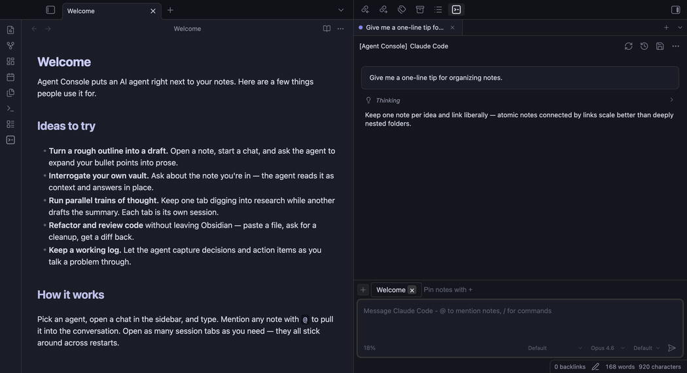Click the How it works heading
This screenshot has width=687, height=373.
pyautogui.click(x=71, y=294)
